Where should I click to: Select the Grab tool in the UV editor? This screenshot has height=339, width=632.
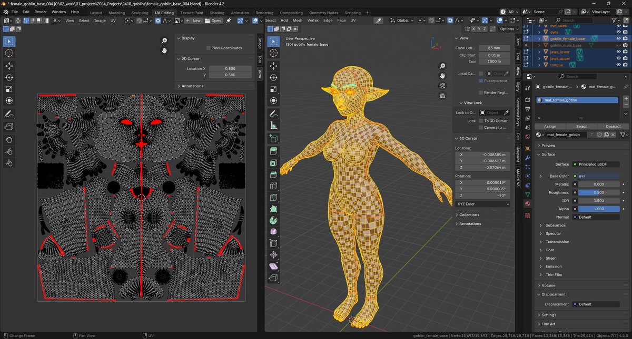point(9,140)
